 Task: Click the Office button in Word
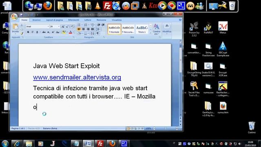point(14,17)
